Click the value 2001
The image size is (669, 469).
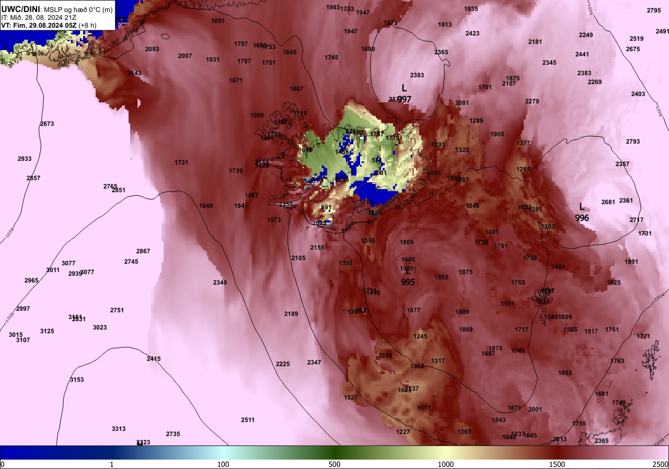click(x=535, y=409)
